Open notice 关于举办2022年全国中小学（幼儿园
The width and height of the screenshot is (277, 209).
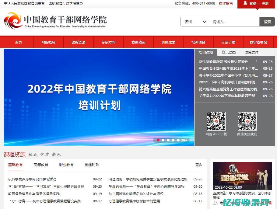[228, 75]
